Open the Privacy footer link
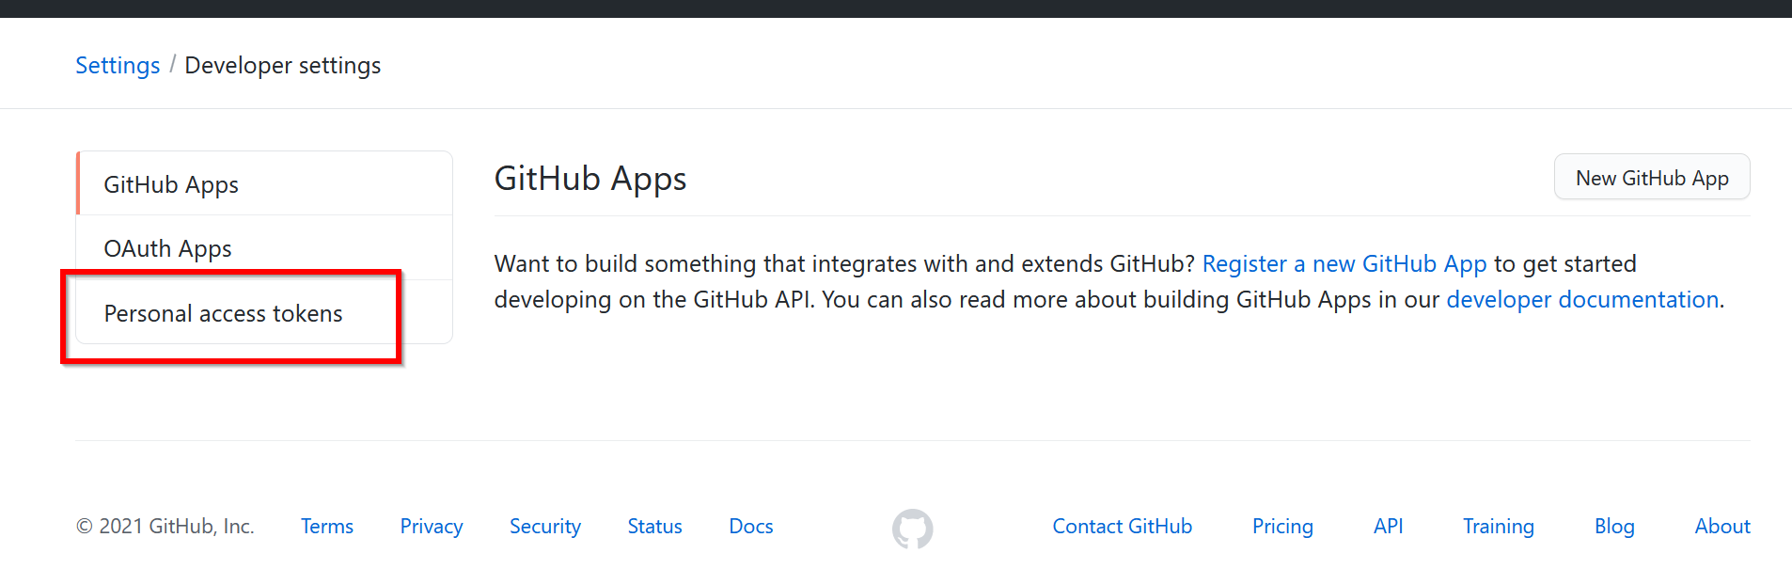Viewport: 1792px width, 569px height. (x=432, y=526)
